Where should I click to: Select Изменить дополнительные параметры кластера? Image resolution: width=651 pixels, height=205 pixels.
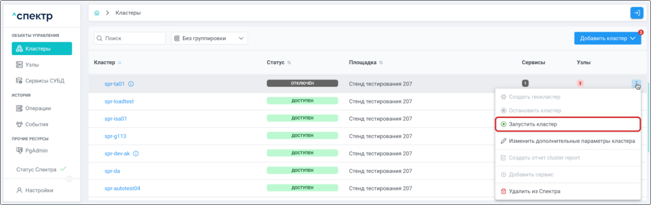[571, 141]
